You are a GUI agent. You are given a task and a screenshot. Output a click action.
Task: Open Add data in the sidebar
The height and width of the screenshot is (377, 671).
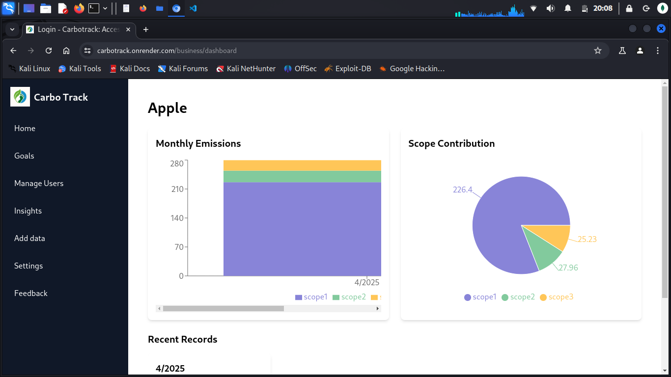(29, 238)
